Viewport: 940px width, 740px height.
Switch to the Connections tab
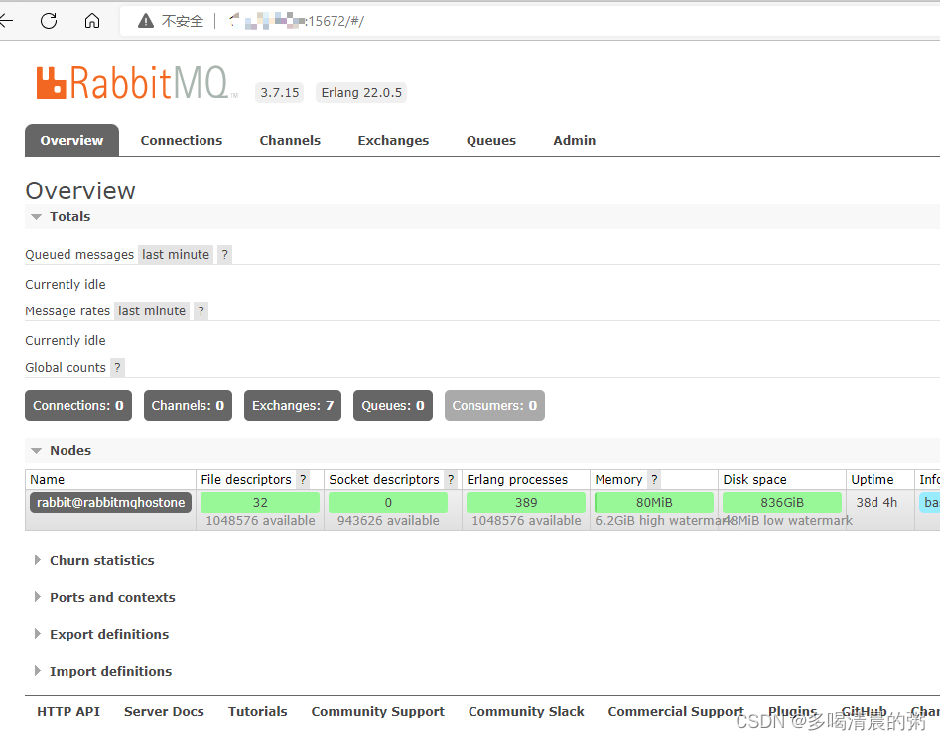click(x=182, y=140)
